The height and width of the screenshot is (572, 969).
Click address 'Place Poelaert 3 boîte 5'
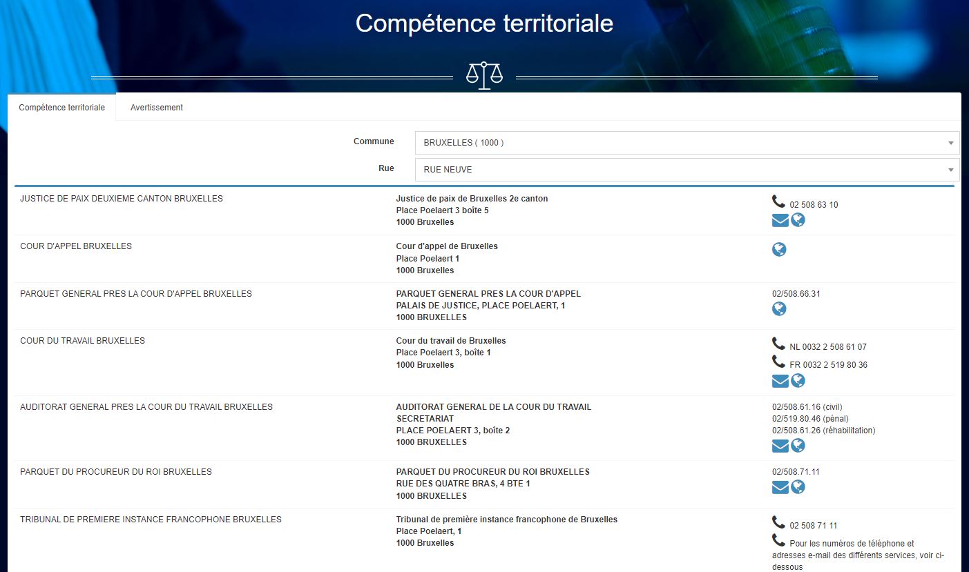443,210
